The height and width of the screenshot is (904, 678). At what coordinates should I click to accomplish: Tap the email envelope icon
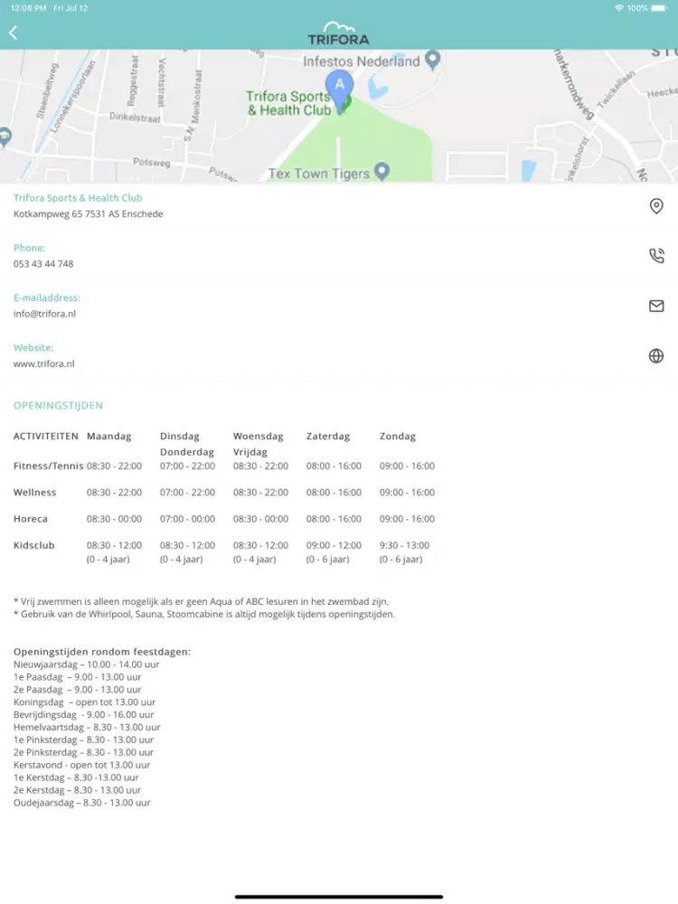[x=656, y=306]
